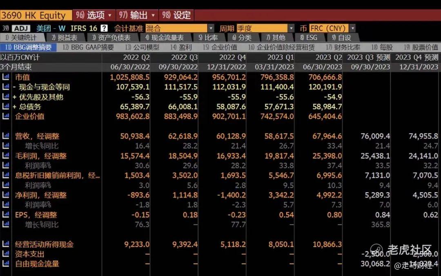Open chart icon for 息税折旧摊销前利润 row
This screenshot has width=441, height=276.
click(6, 175)
